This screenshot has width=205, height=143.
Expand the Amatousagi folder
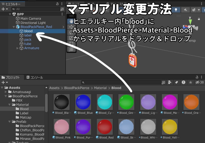[x=6, y=92]
